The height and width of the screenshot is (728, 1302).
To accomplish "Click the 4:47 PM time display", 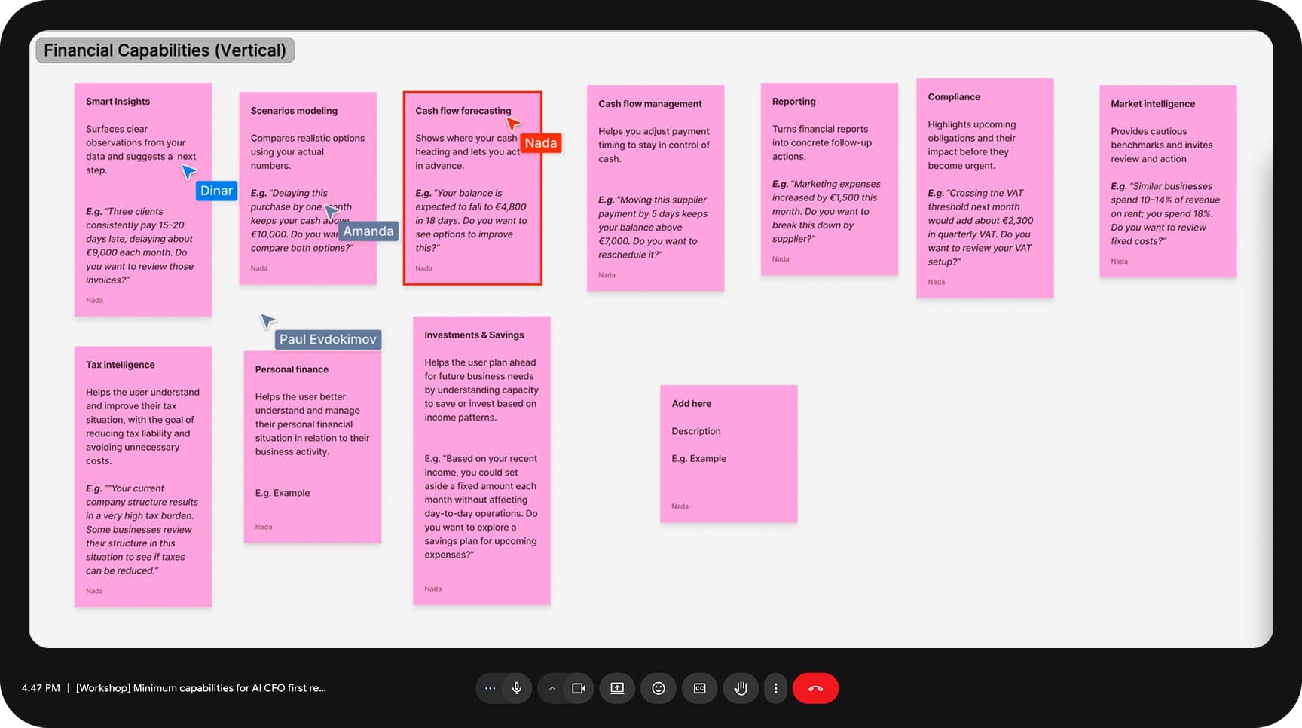I will click(x=41, y=688).
